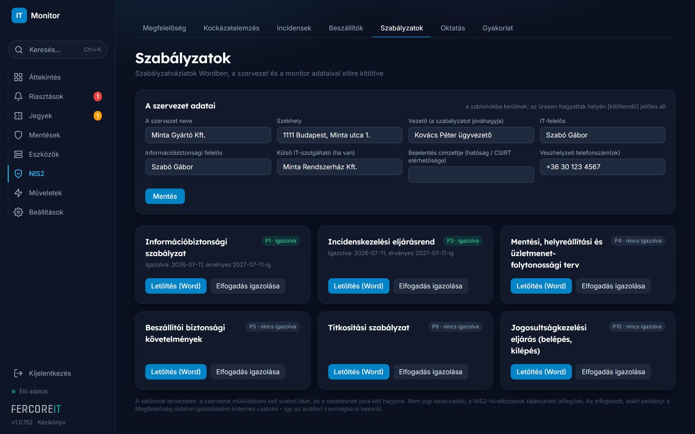This screenshot has width=695, height=434.
Task: Open the Kézikönyv link
Action: click(x=52, y=422)
